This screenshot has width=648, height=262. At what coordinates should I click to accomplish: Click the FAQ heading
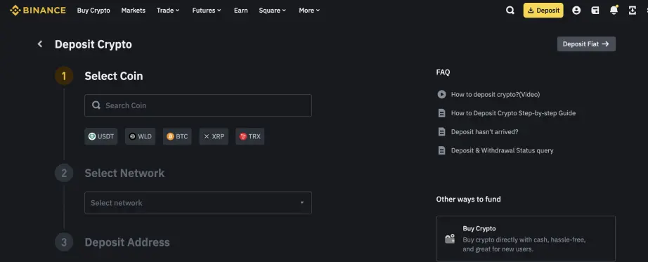[x=443, y=72]
